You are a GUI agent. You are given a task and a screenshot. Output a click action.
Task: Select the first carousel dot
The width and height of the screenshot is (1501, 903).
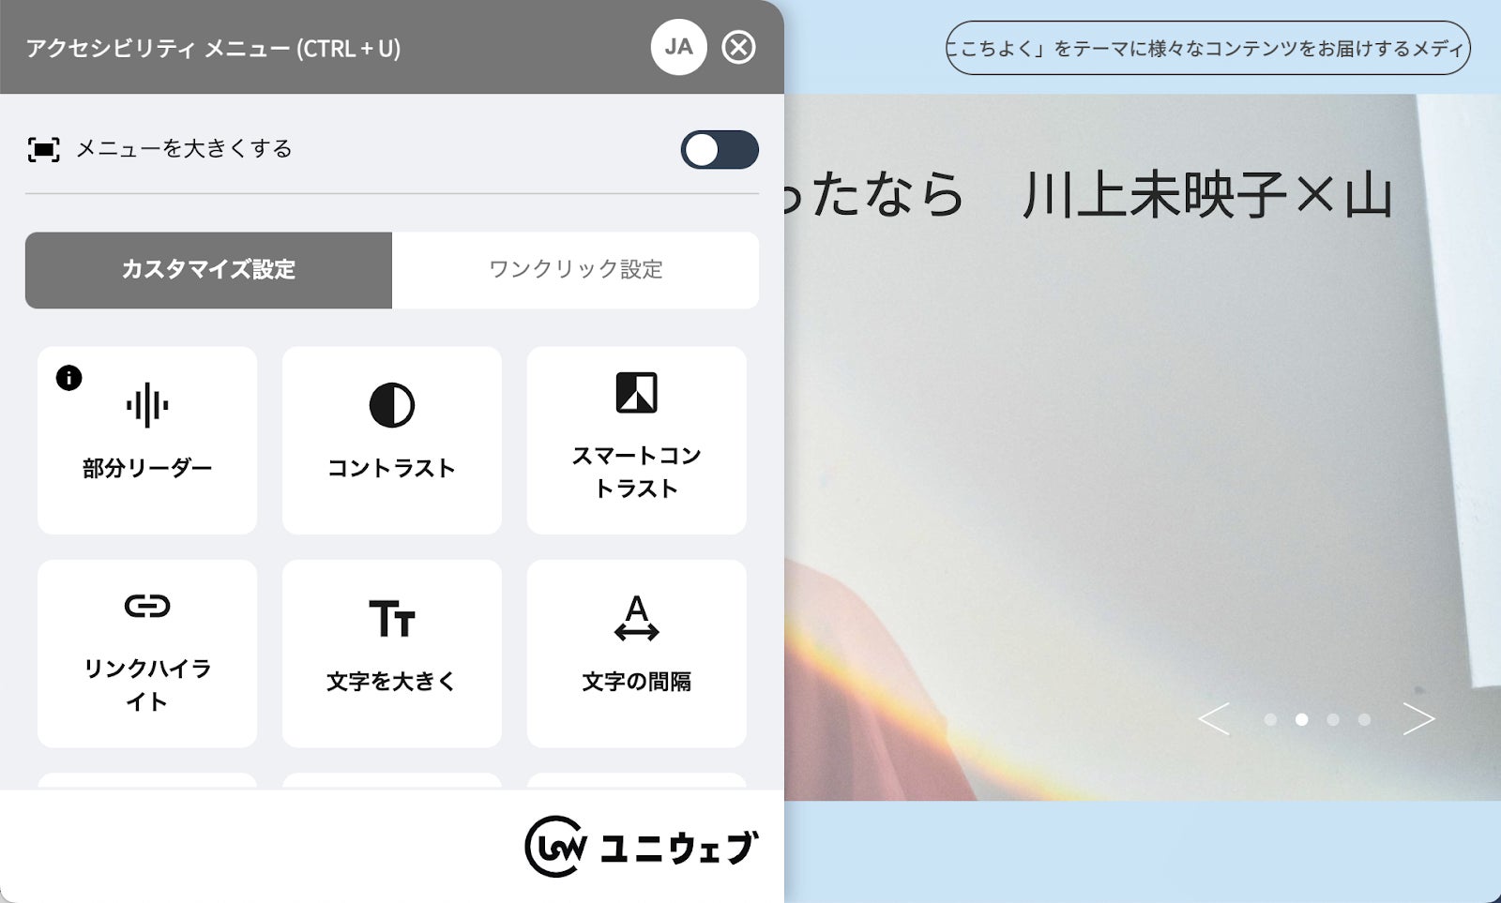(1270, 720)
